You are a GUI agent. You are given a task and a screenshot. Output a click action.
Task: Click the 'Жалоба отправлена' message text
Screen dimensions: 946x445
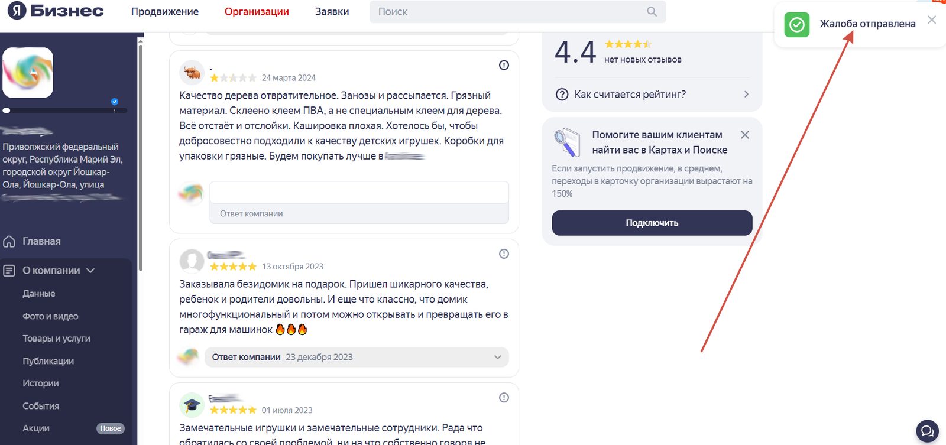coord(867,24)
